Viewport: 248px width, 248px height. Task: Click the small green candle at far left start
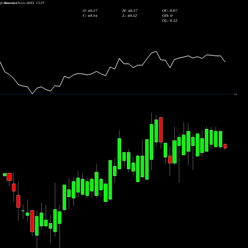pyautogui.click(x=4, y=175)
